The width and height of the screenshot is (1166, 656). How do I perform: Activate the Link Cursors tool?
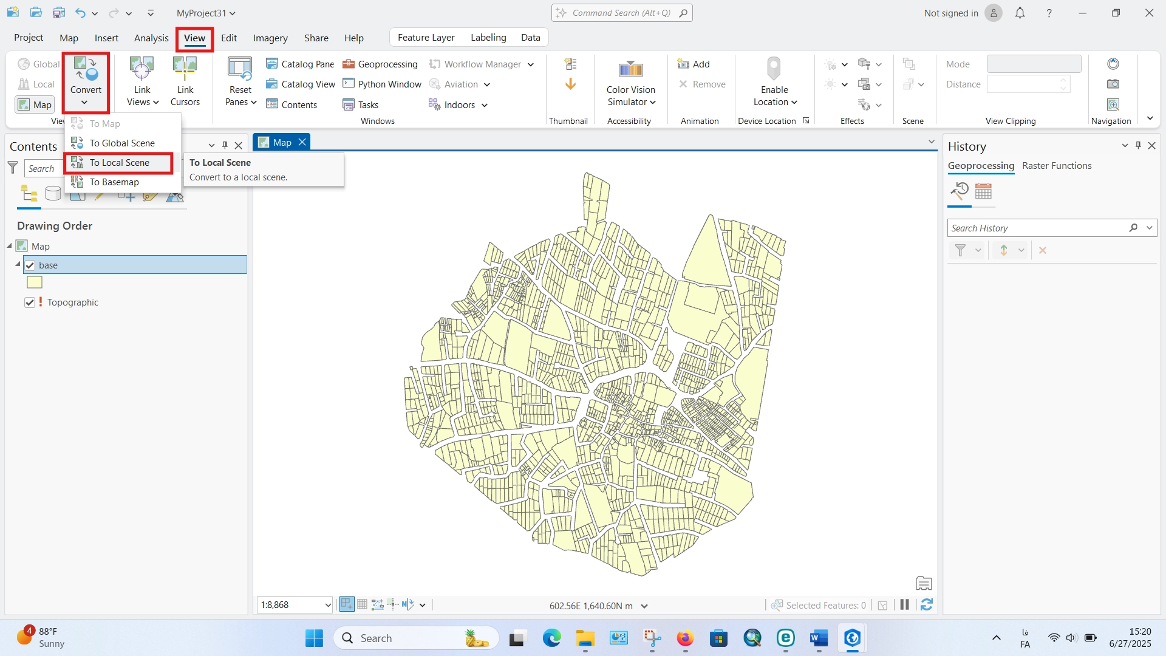[x=185, y=82]
